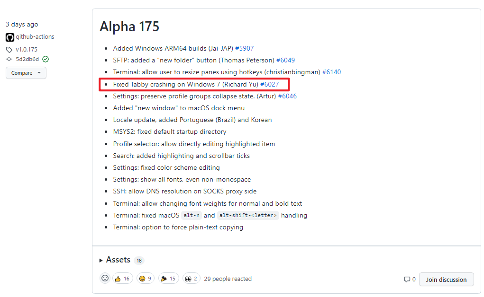
Task: Toggle the thumbs up reaction
Action: 123,279
